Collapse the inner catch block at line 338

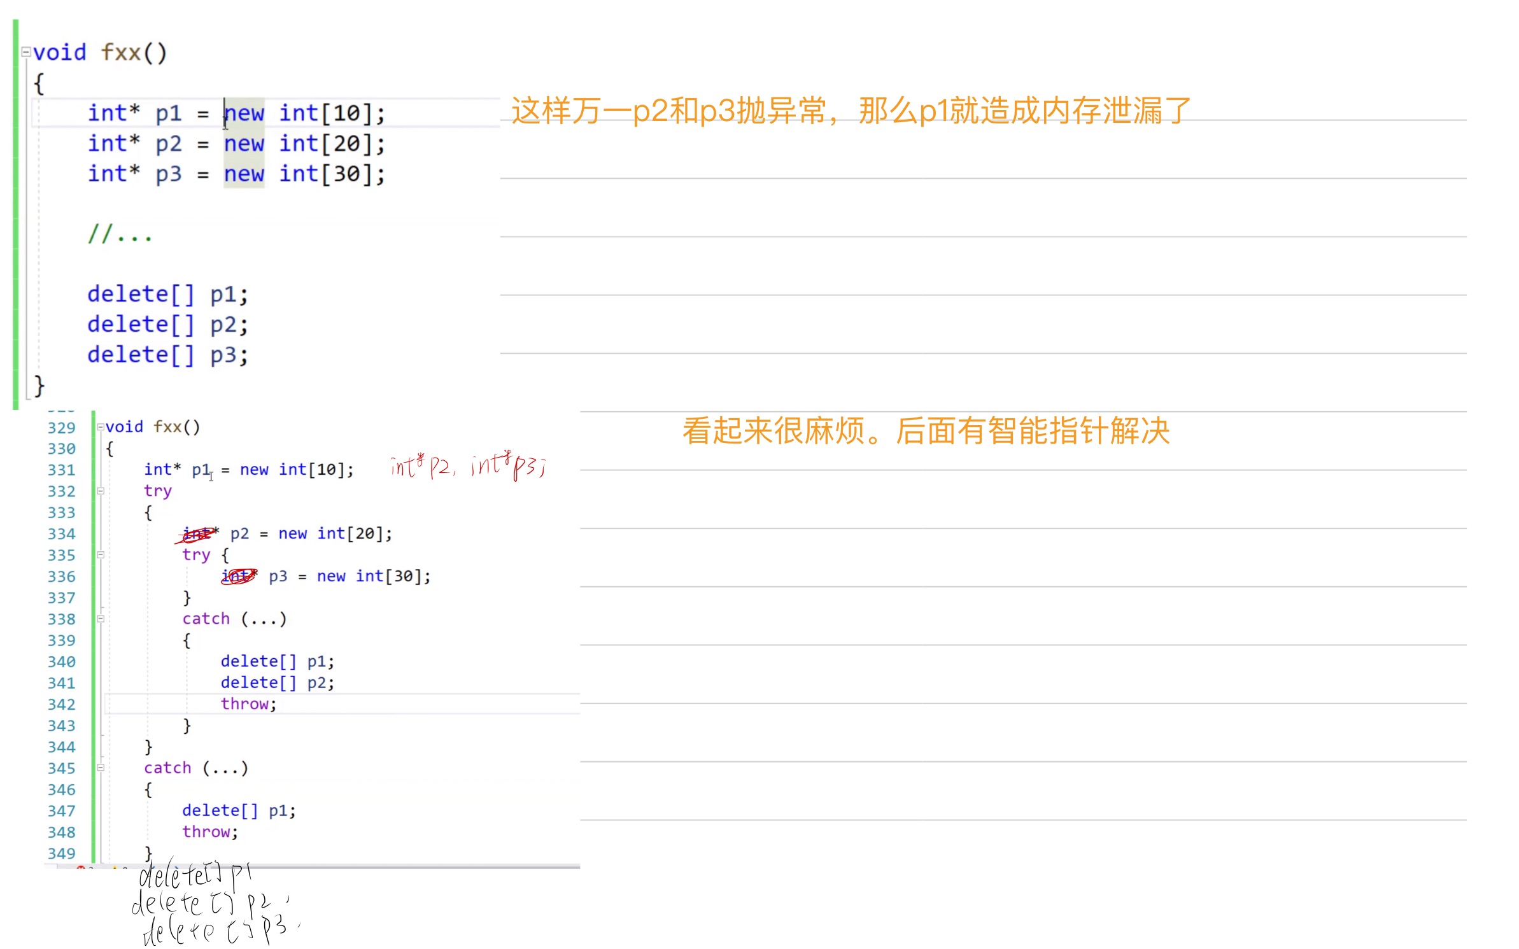100,619
